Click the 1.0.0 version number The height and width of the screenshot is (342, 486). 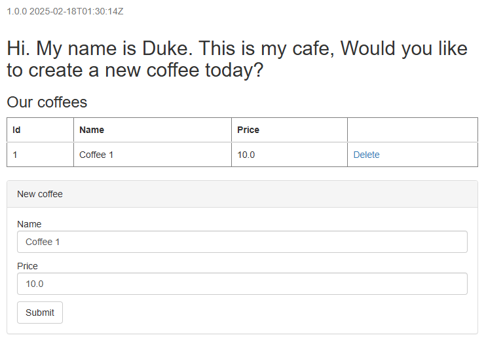[x=16, y=12]
